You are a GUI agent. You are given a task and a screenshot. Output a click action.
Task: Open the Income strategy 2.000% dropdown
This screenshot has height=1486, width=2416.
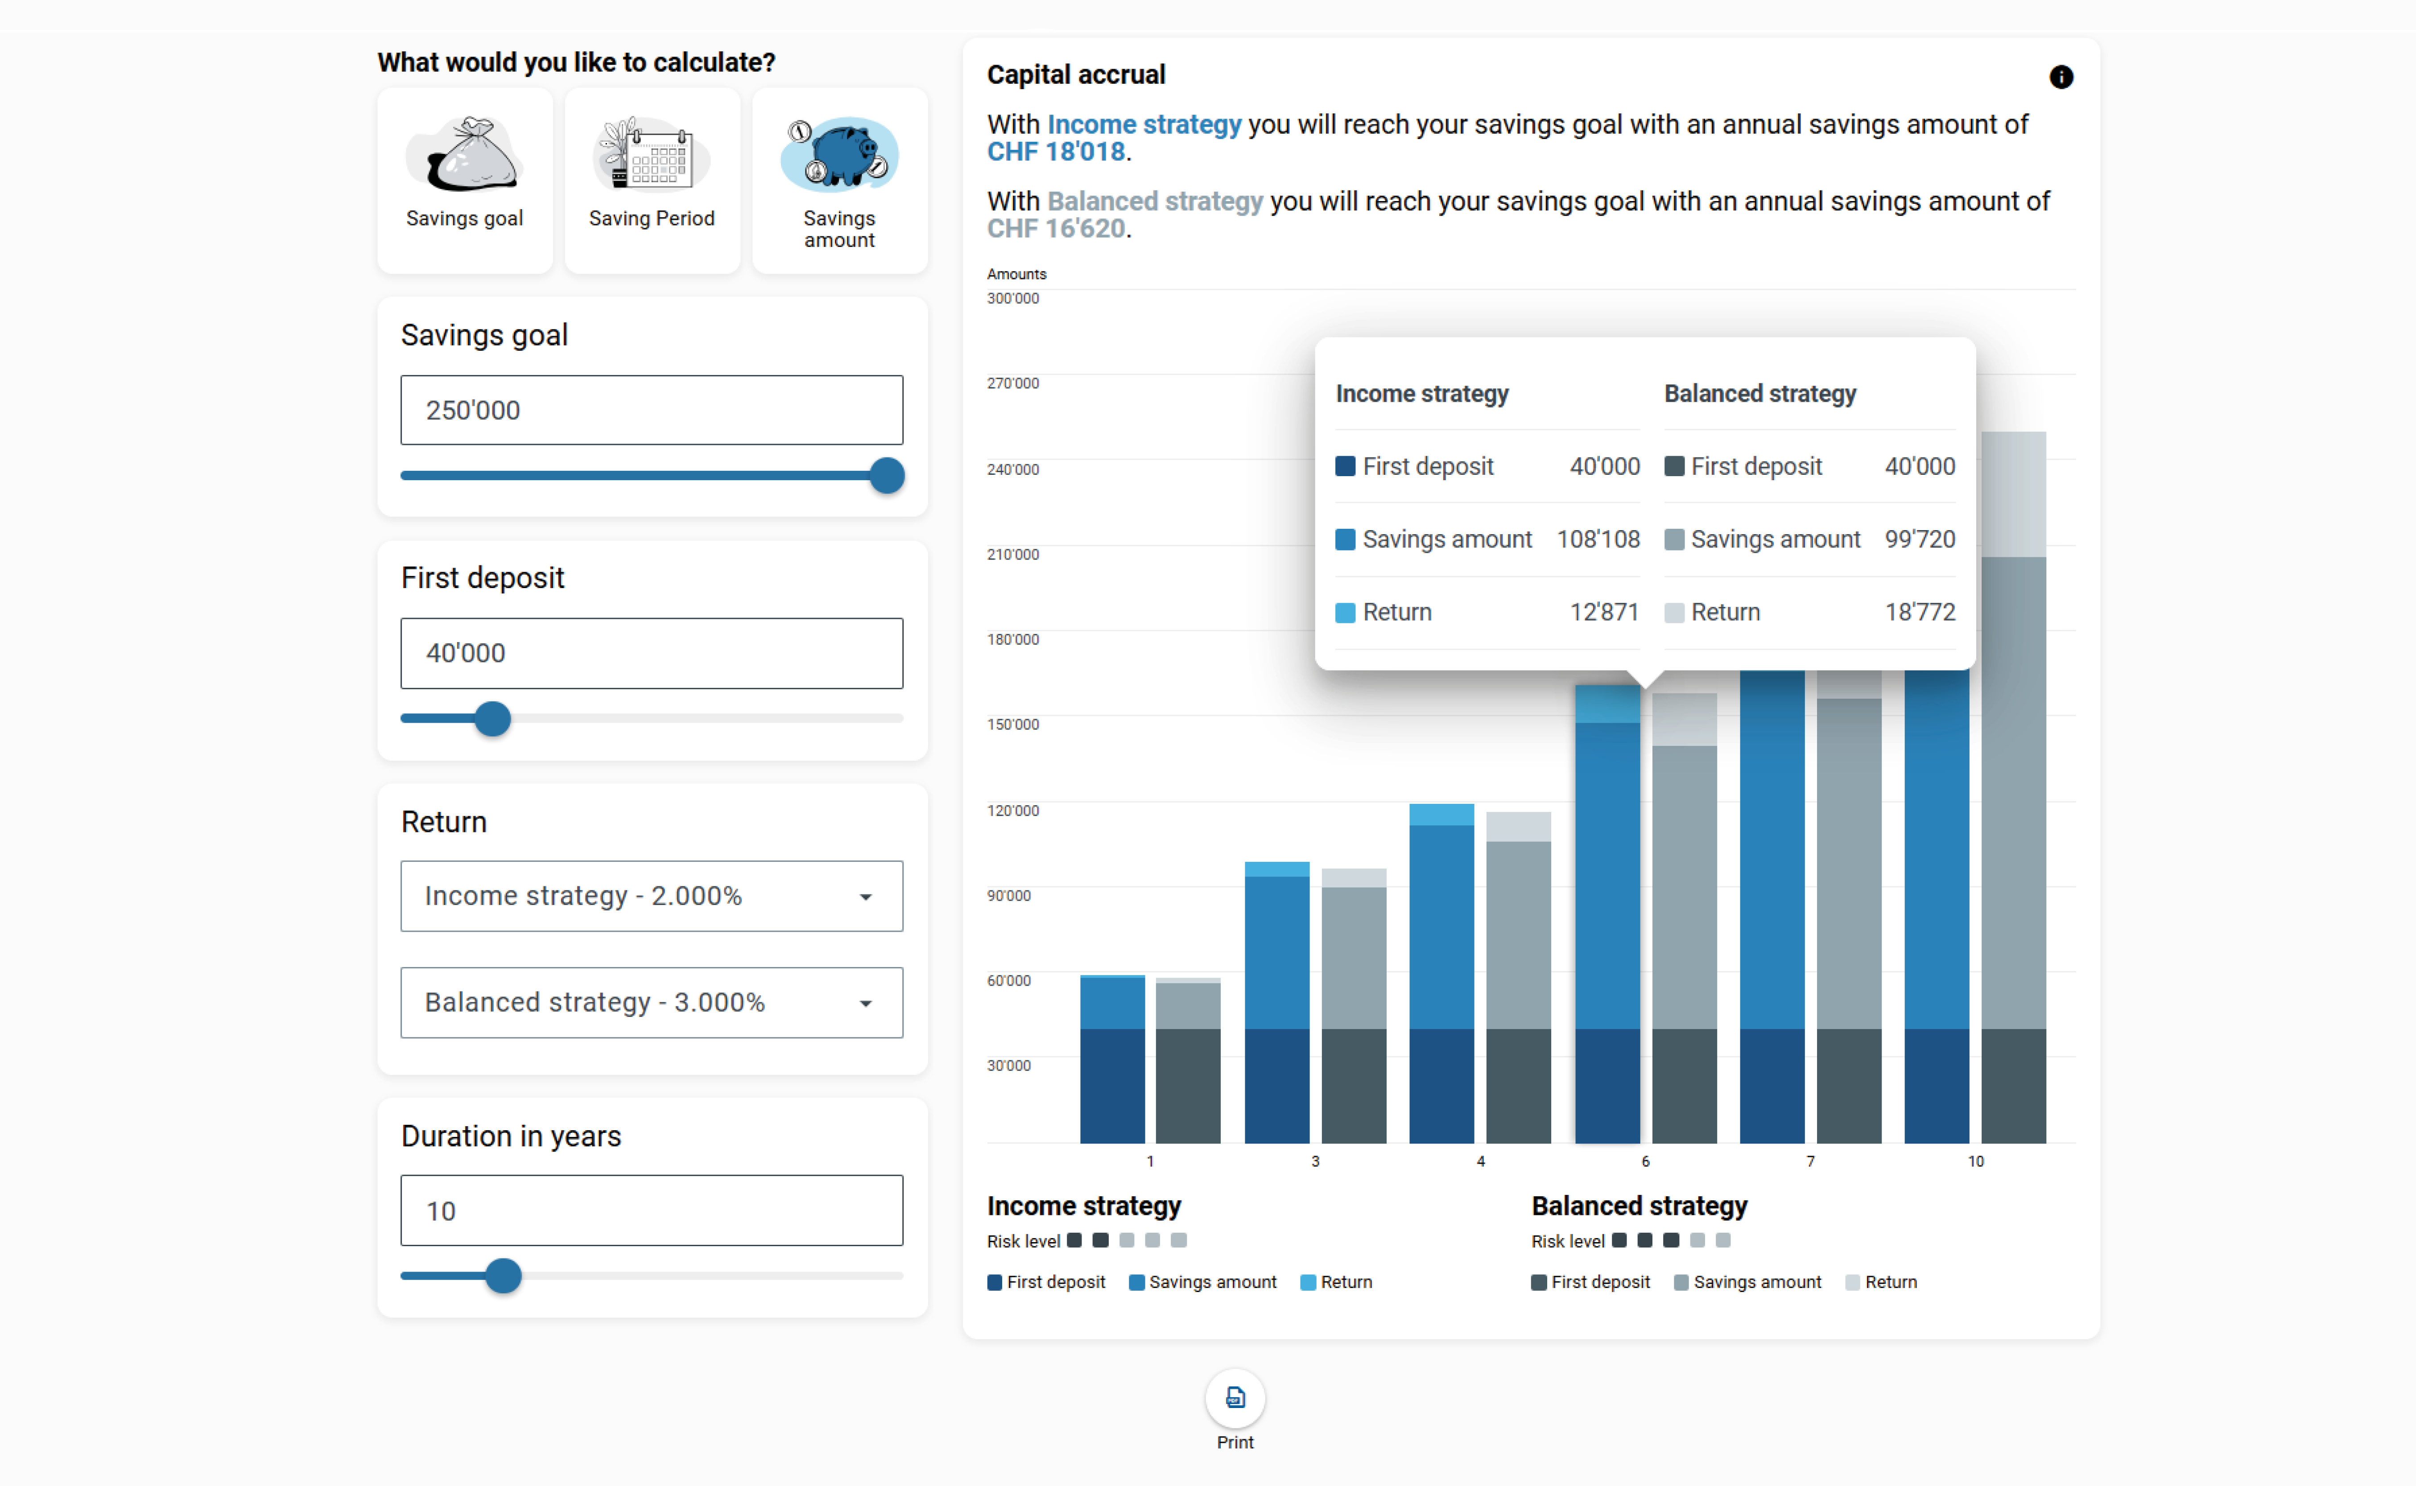point(651,895)
